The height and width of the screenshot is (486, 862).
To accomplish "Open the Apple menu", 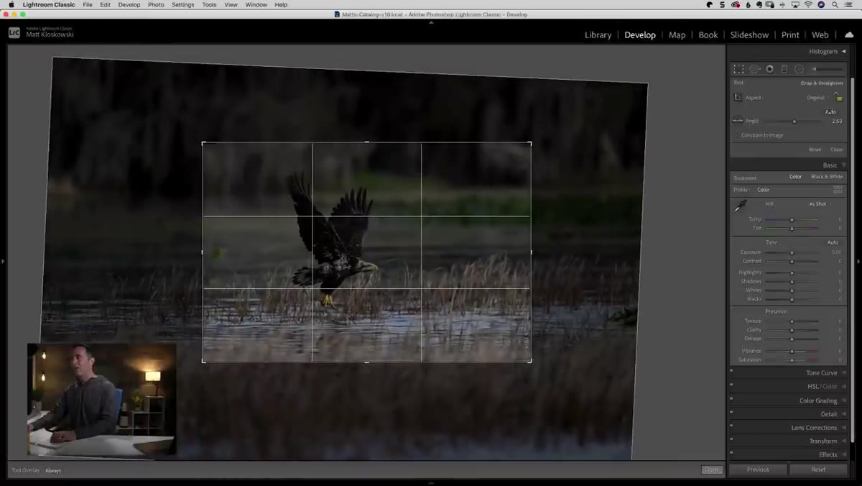I will [11, 4].
